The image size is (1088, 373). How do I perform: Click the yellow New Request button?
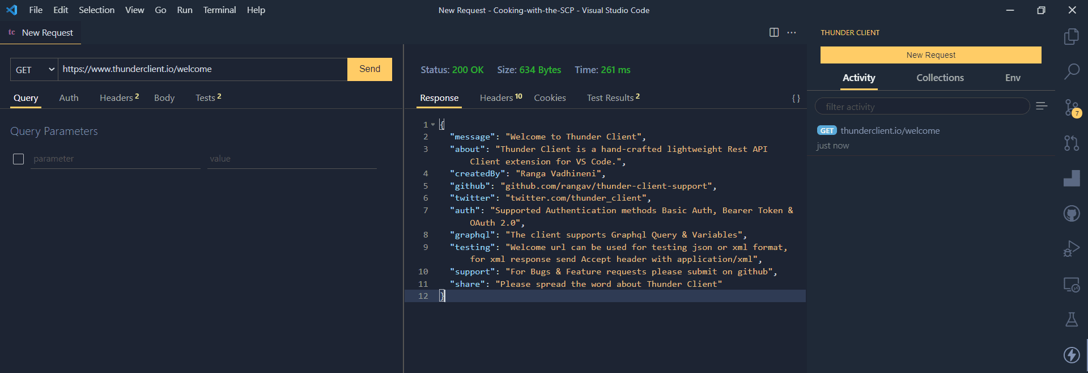[x=930, y=55]
